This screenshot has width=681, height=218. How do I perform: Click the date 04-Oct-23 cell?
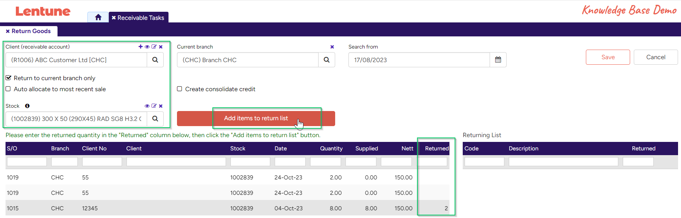[x=288, y=208]
